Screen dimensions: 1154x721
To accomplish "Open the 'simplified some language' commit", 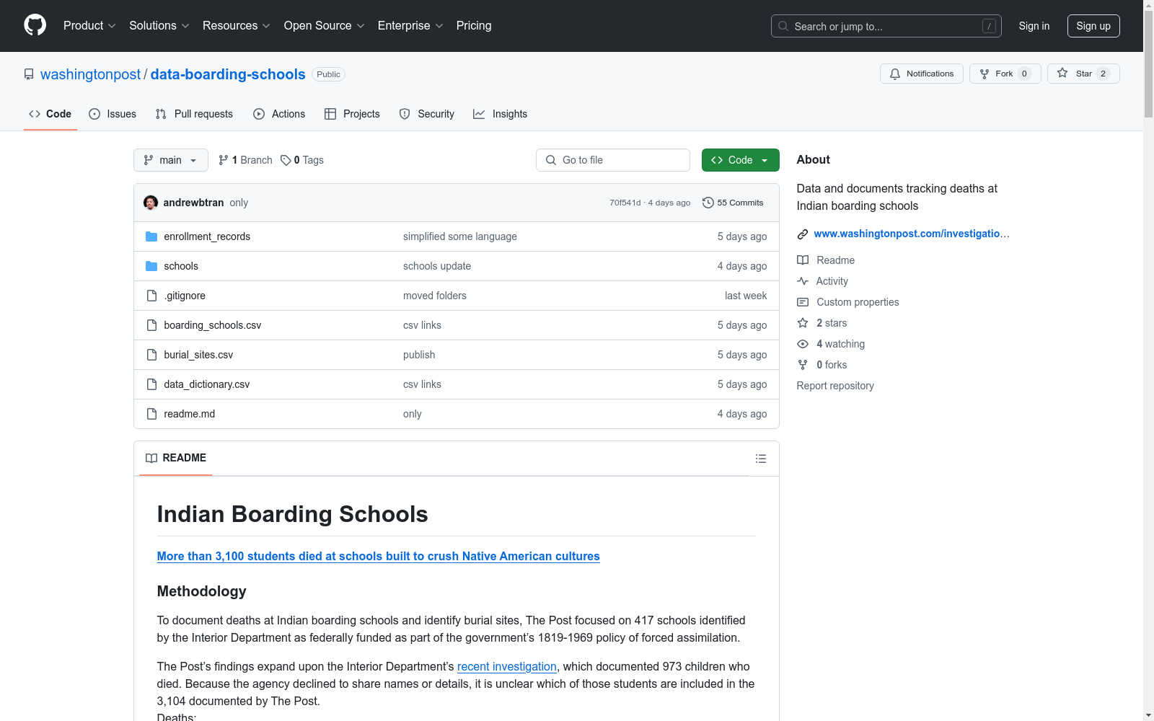I will coord(460,236).
